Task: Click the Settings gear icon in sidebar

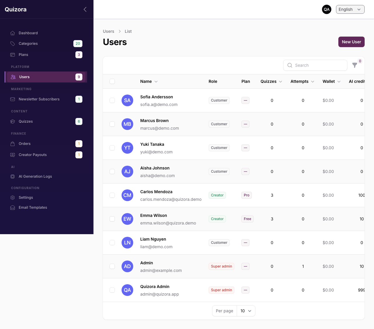Action: pyautogui.click(x=13, y=198)
